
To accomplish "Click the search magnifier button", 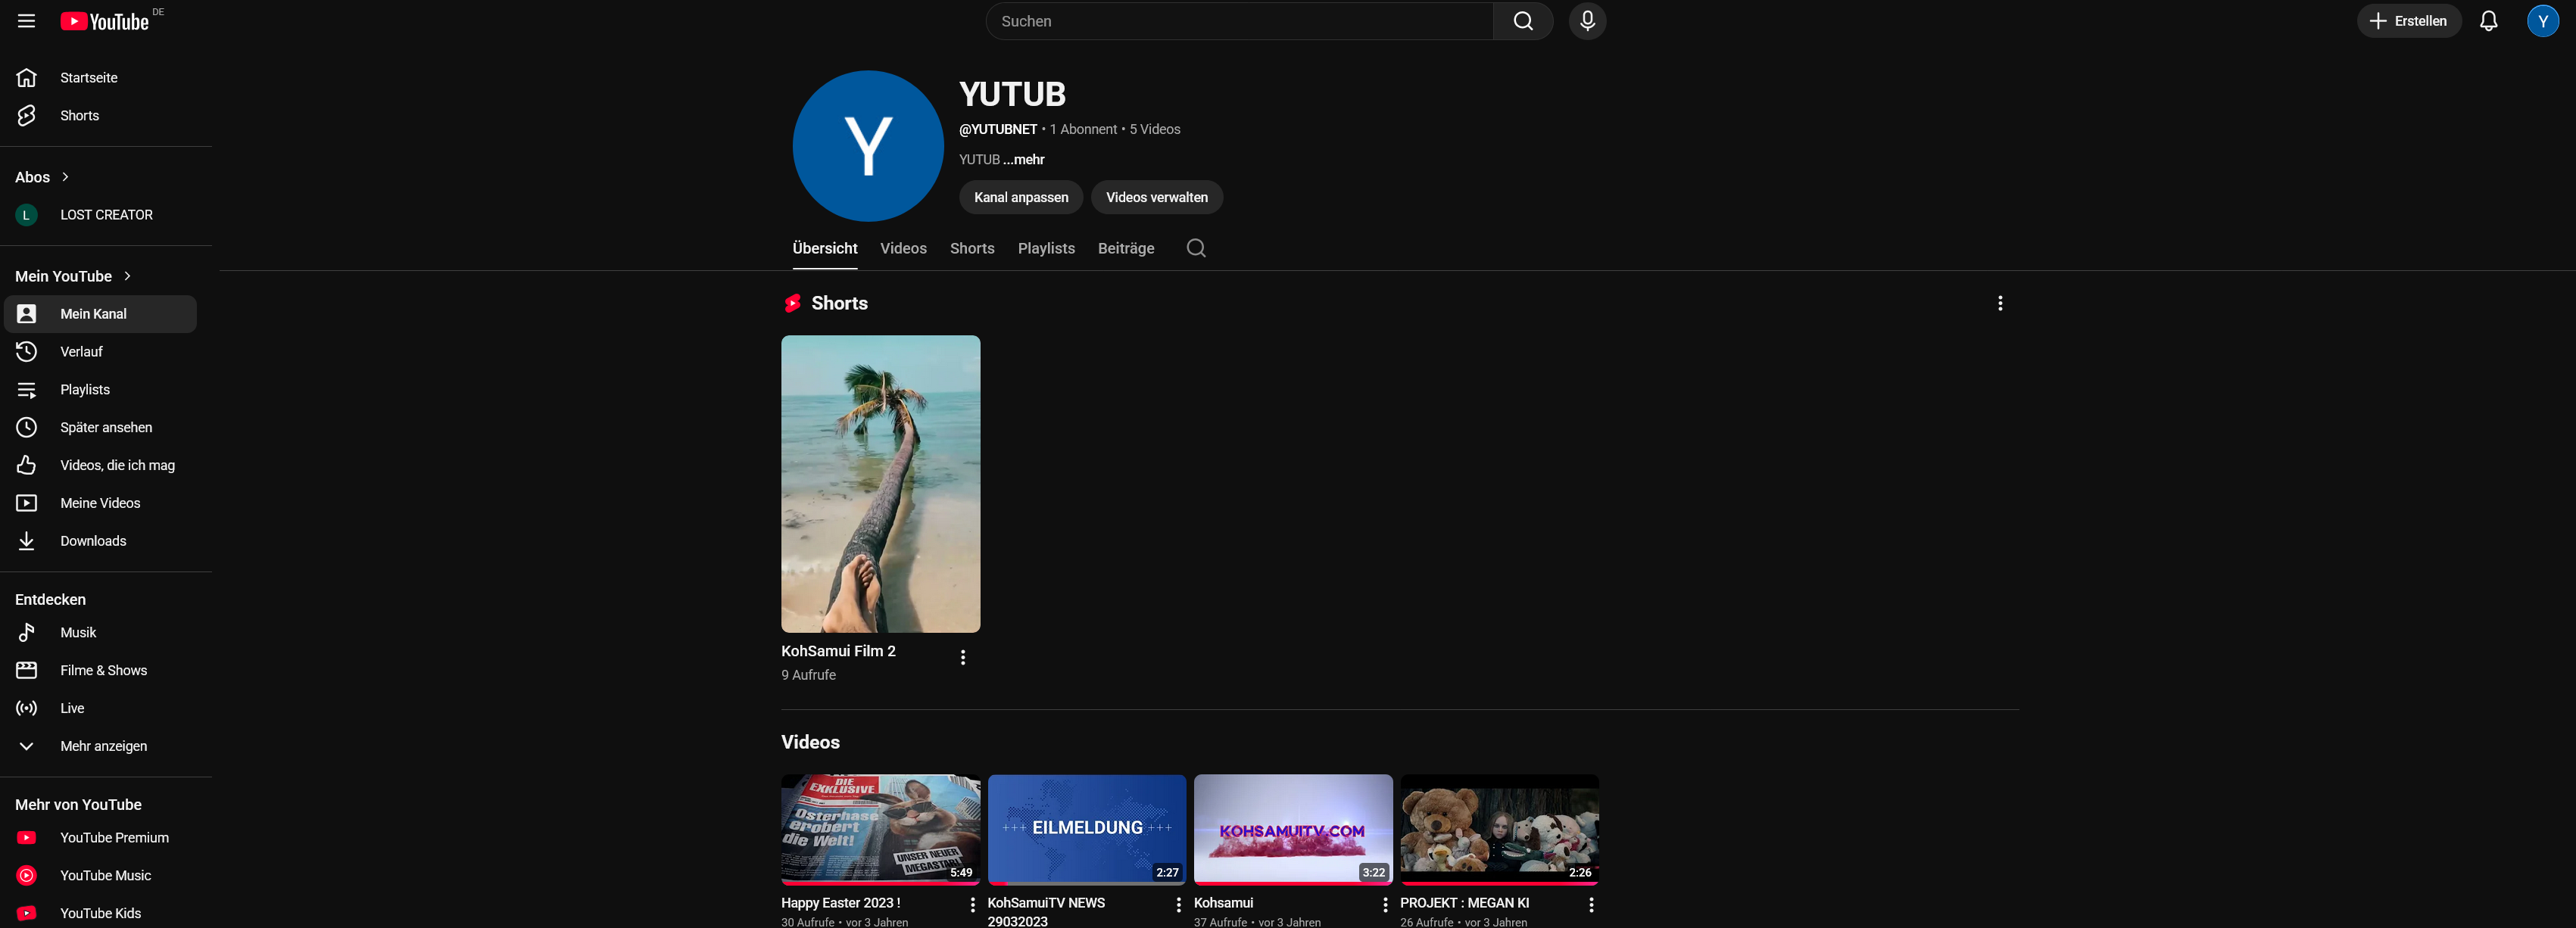I will click(x=1522, y=21).
